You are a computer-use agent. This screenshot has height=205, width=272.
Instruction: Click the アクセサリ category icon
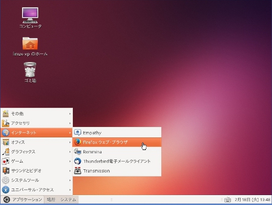point(5,123)
